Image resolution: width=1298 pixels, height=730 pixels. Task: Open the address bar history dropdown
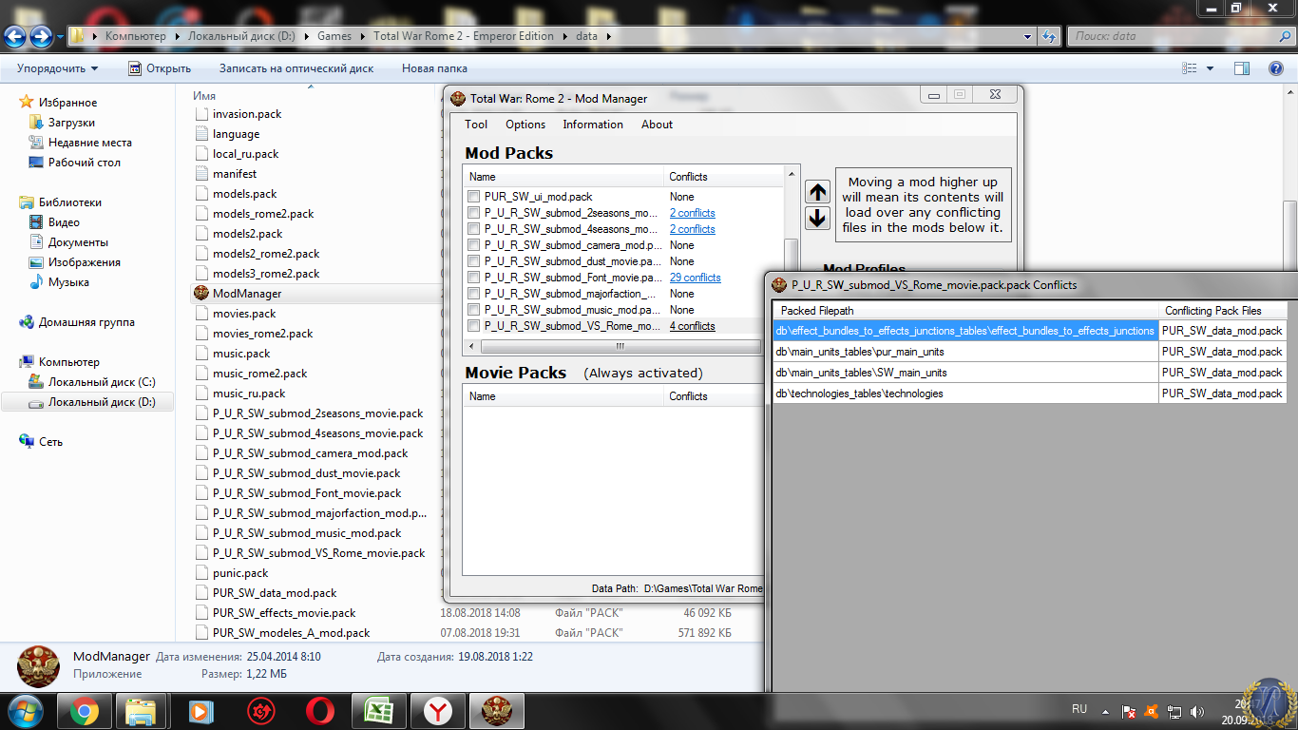point(1028,36)
